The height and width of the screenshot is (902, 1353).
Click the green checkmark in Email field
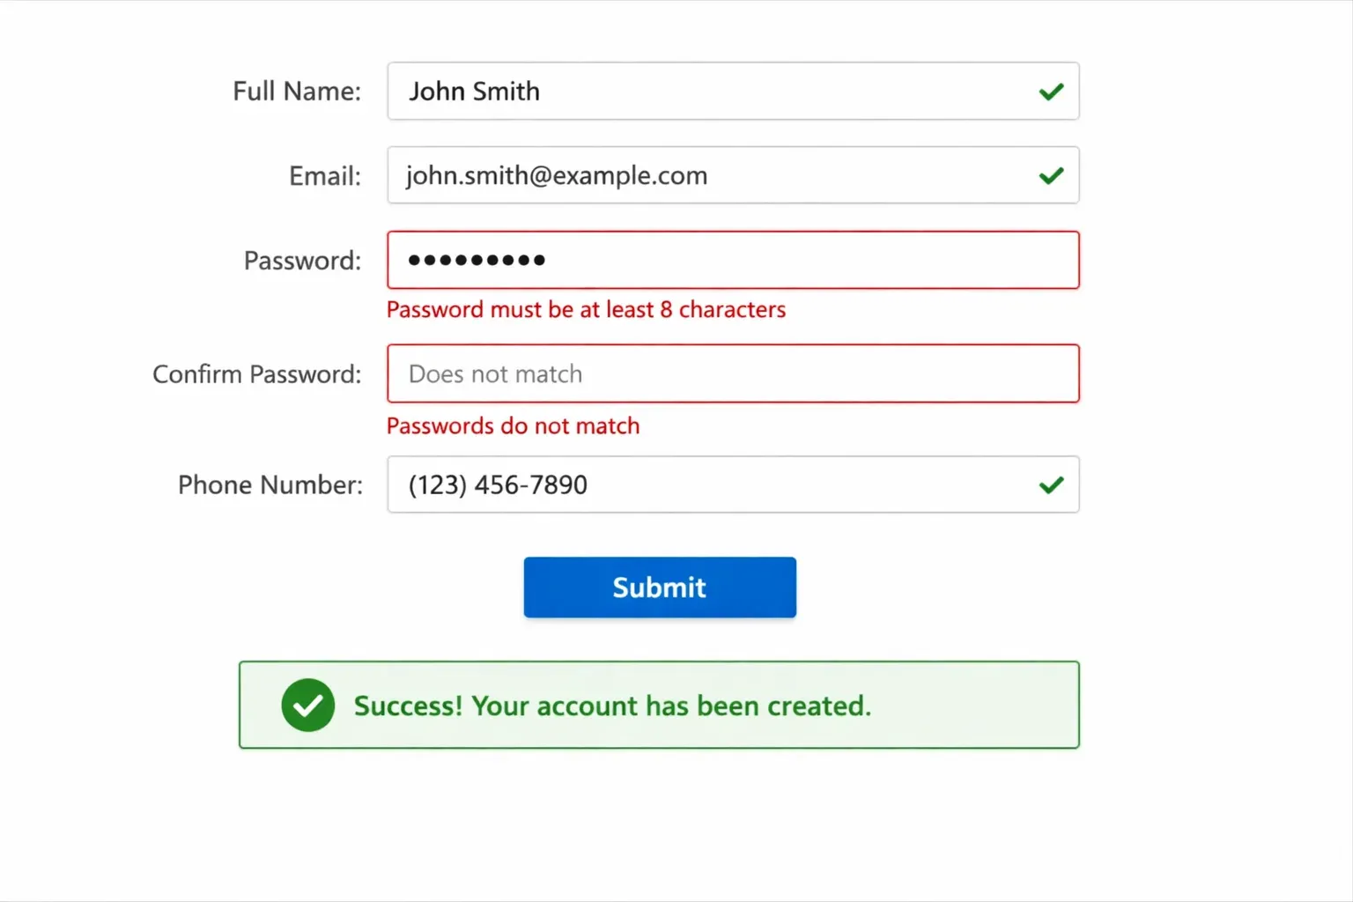tap(1051, 176)
